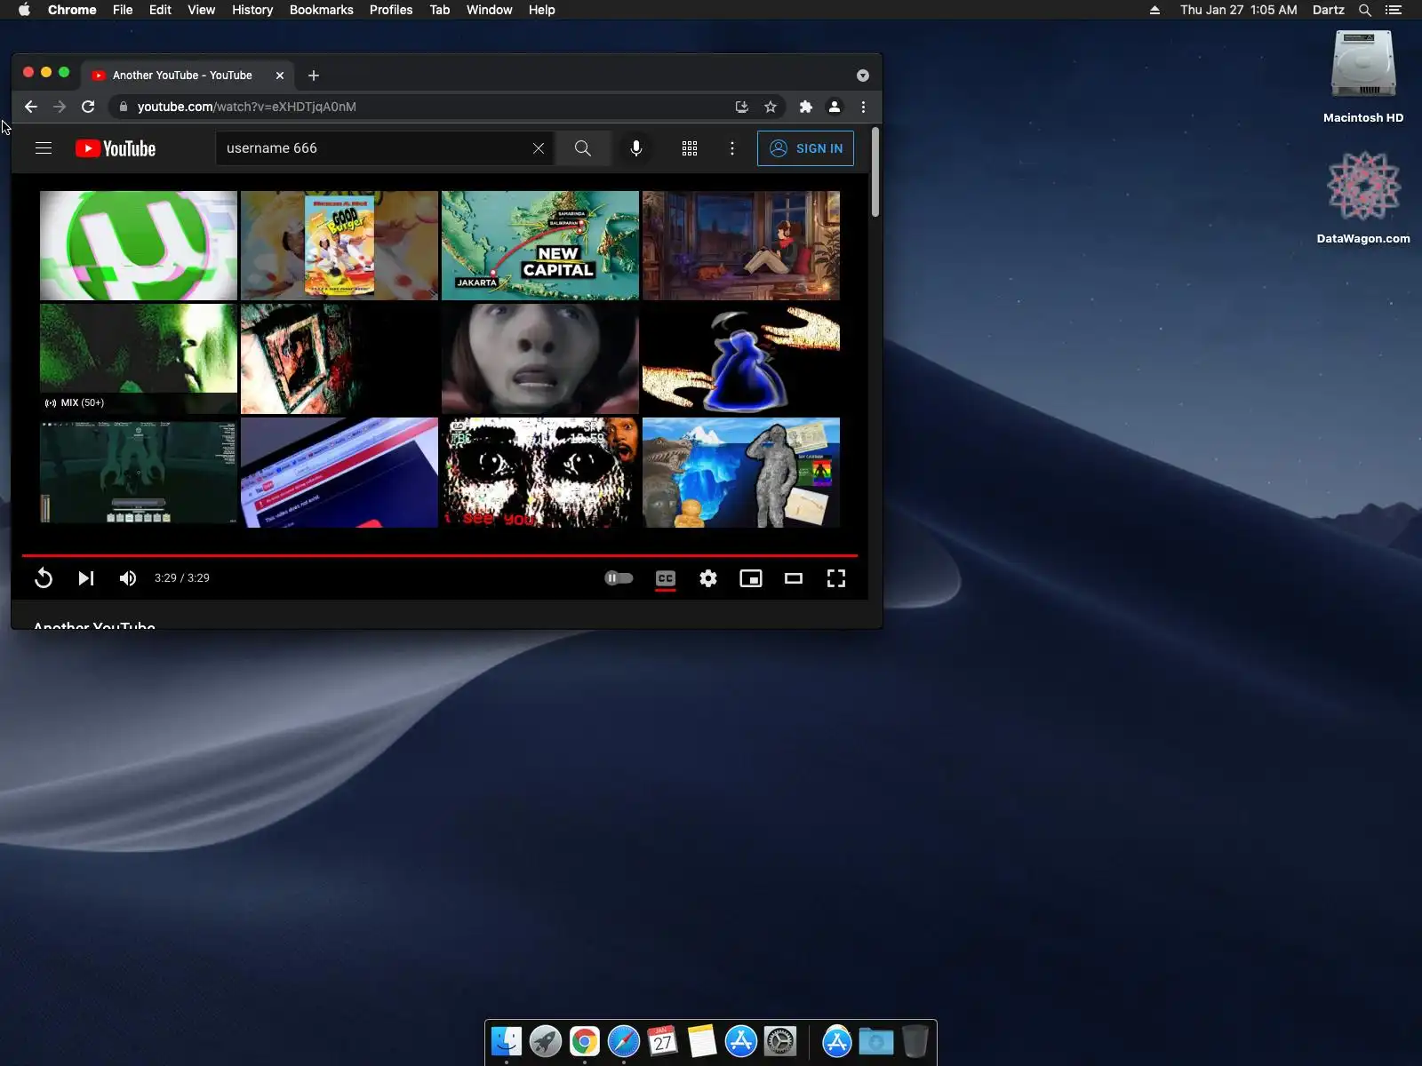Replay the finished video

(44, 578)
